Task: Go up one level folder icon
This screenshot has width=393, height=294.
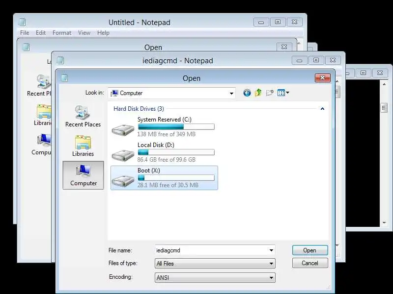Action: click(258, 93)
